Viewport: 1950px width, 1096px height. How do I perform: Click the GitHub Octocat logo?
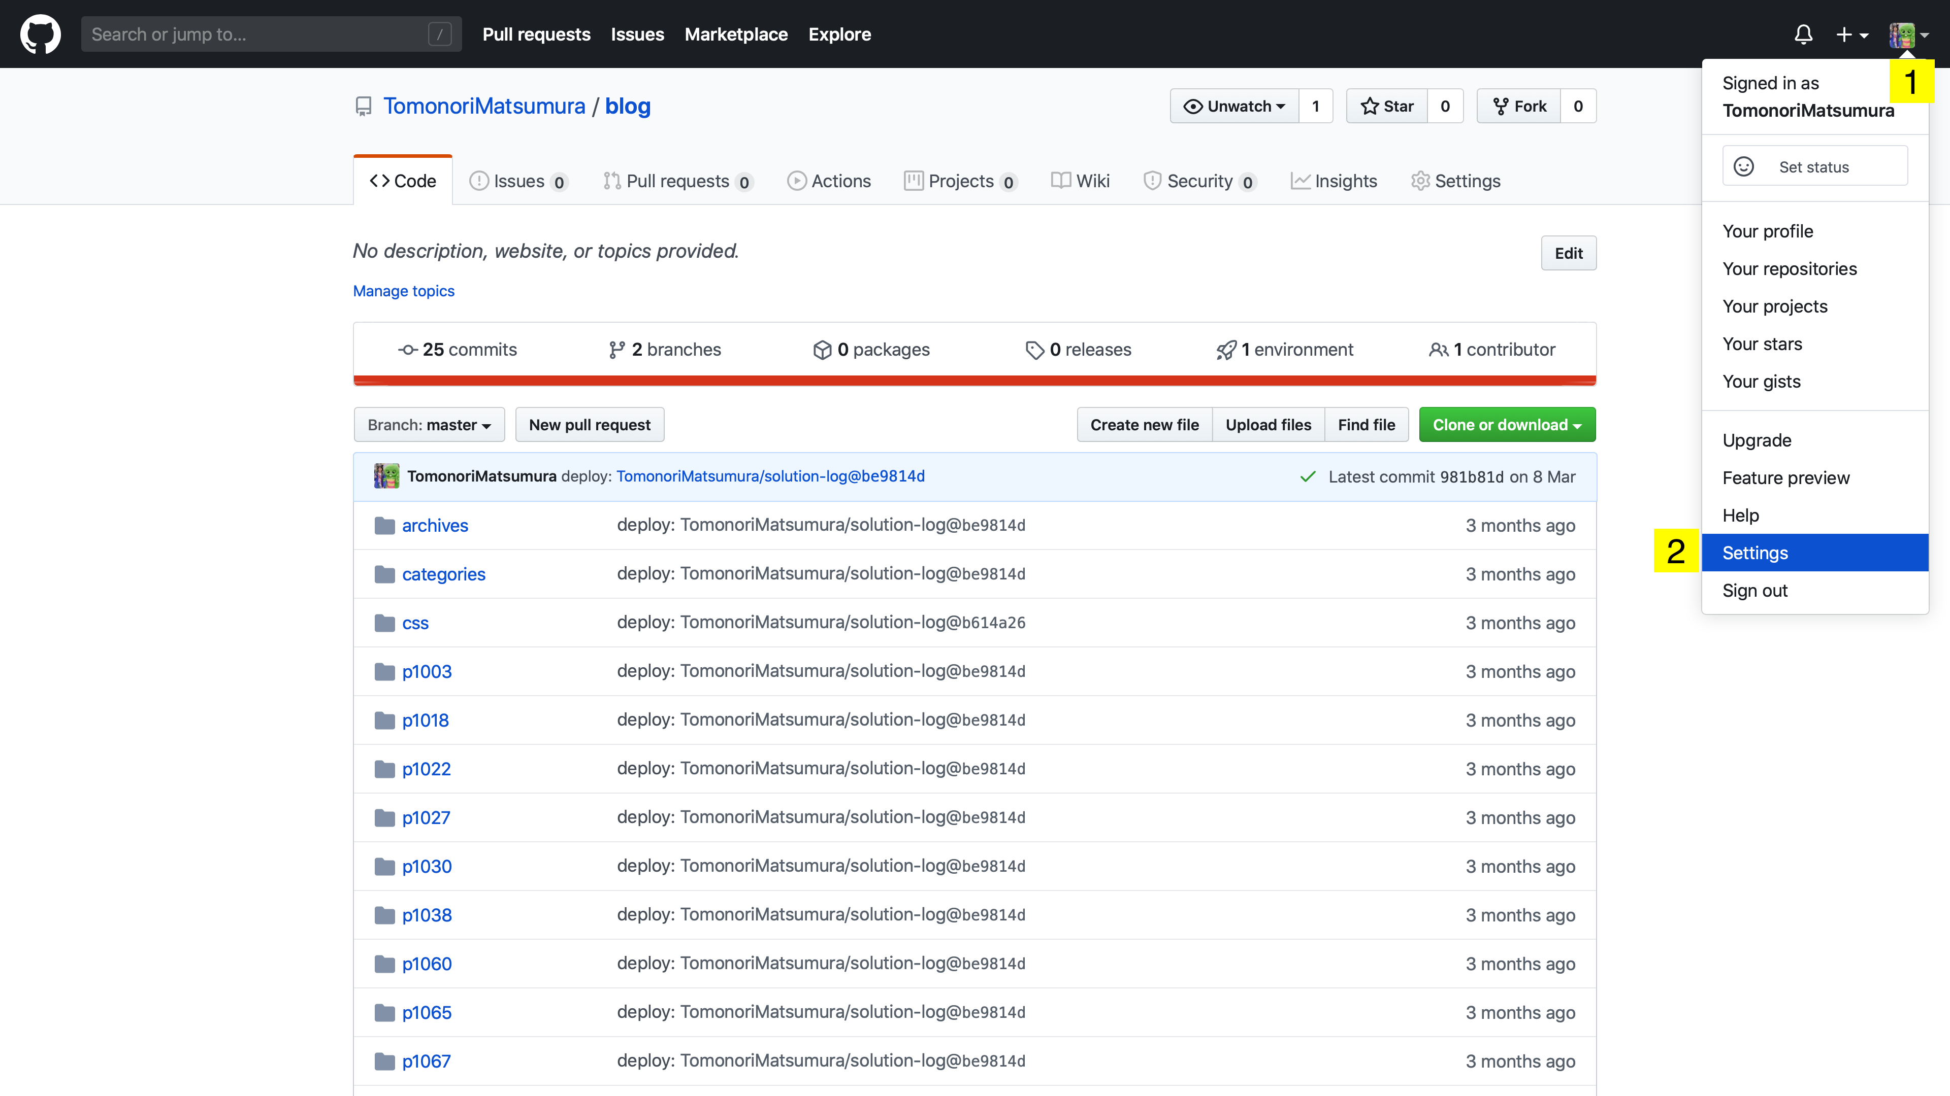[x=40, y=34]
